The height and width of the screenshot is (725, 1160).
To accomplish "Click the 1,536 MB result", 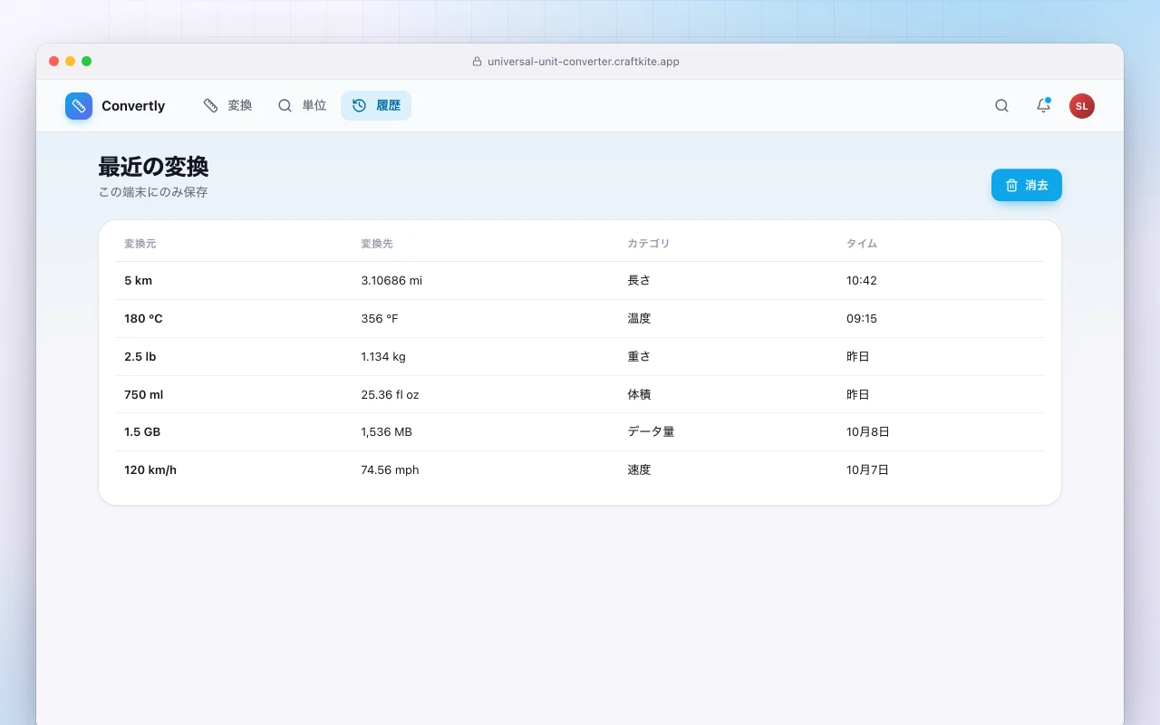I will 387,432.
